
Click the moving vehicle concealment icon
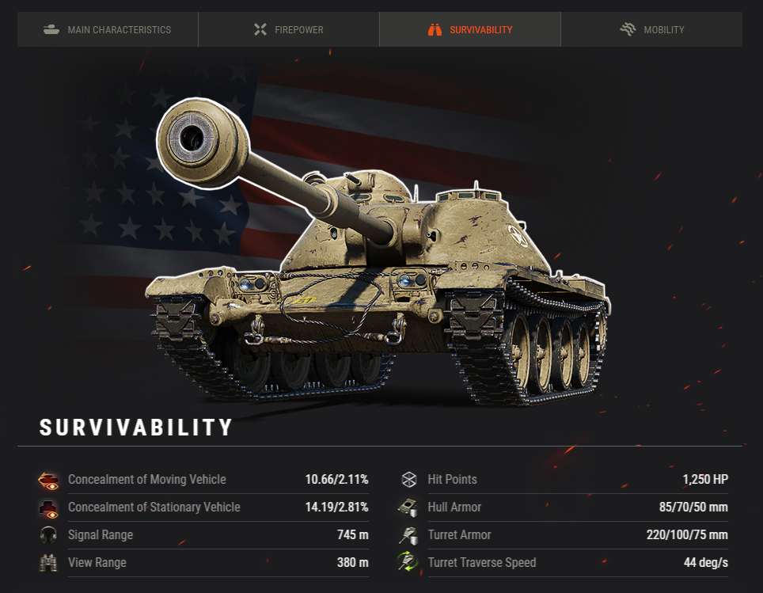[x=48, y=480]
